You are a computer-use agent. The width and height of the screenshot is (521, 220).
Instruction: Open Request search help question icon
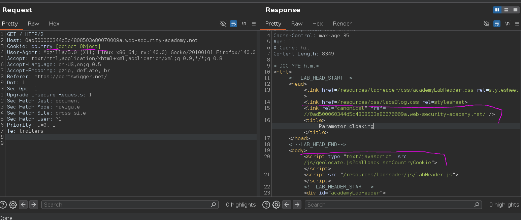[x=3, y=205]
